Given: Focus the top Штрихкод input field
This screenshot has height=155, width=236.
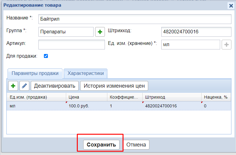Looking at the screenshot, I should coord(196,32).
